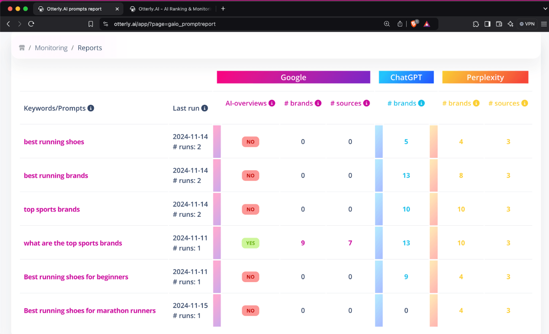Toggle the VPN button in toolbar
549x334 pixels.
(x=527, y=24)
